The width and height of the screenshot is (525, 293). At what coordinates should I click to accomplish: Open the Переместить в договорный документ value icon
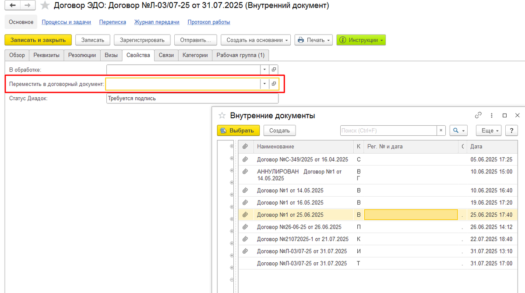[274, 84]
